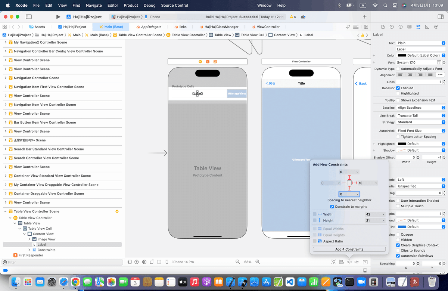448x291 pixels.
Task: Change canvas appearance icon
Action: pos(144,262)
